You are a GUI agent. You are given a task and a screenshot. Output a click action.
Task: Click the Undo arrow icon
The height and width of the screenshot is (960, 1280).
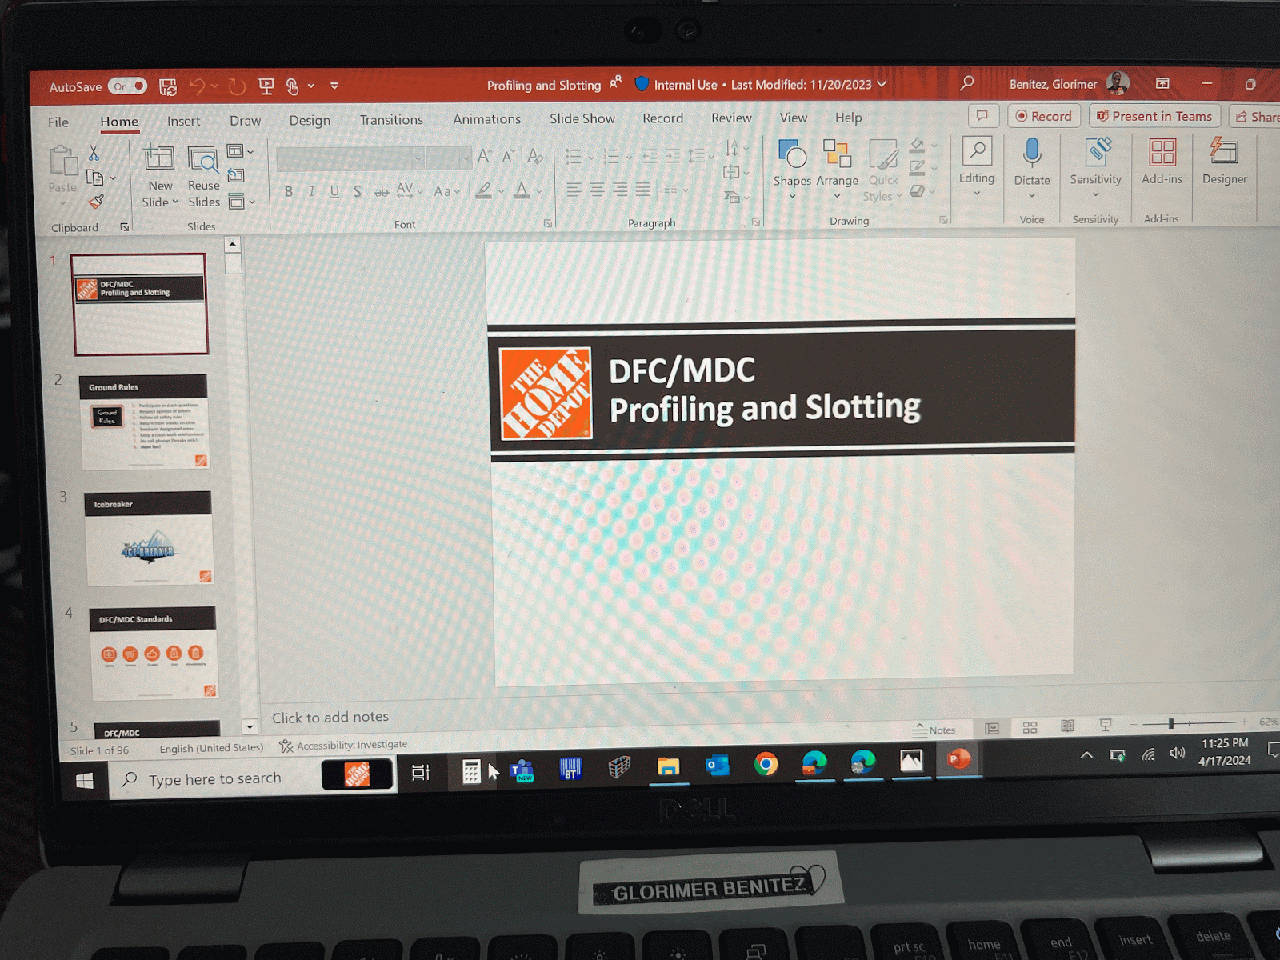(197, 86)
